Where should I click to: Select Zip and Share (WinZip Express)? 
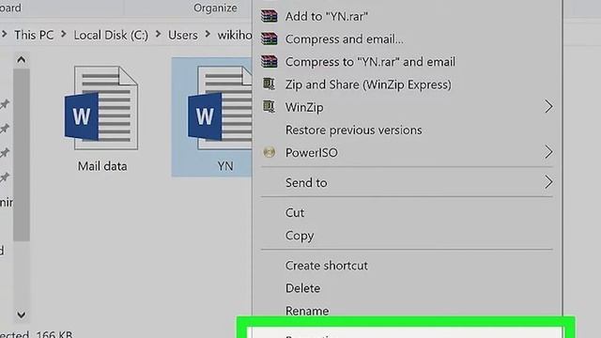407,84
